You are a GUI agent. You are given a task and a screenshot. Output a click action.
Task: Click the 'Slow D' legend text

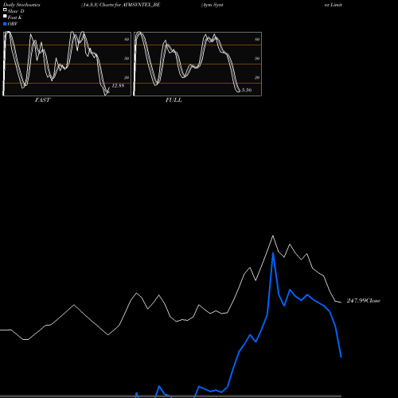[x=16, y=11]
